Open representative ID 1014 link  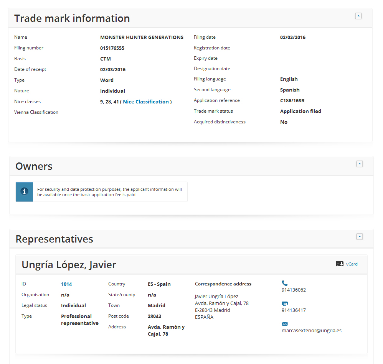point(66,284)
